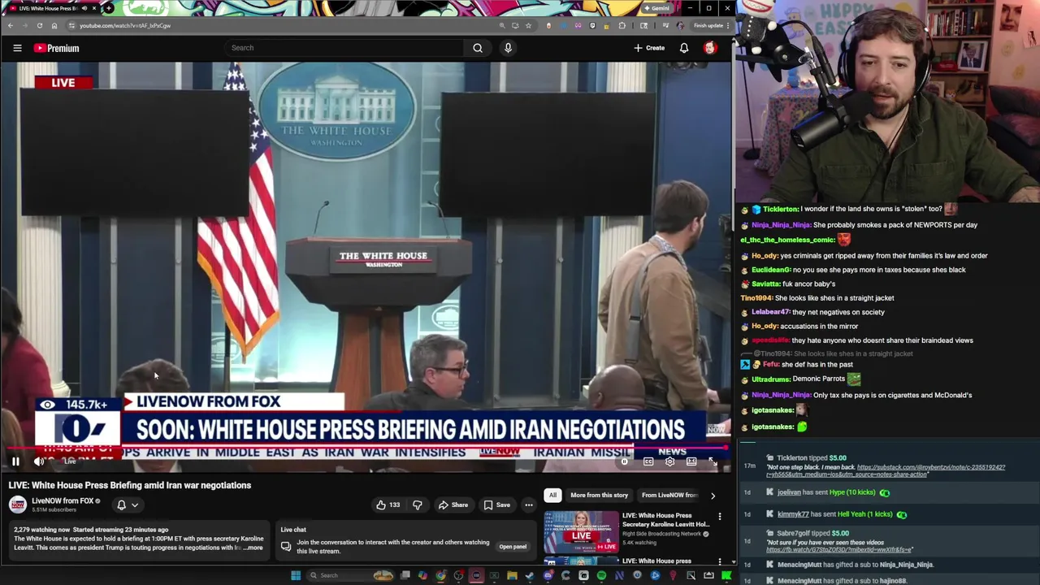
Task: Start voice search with the microphone icon
Action: point(508,48)
